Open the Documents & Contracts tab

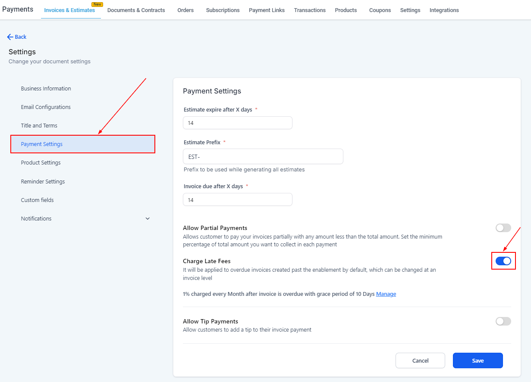[x=136, y=10]
